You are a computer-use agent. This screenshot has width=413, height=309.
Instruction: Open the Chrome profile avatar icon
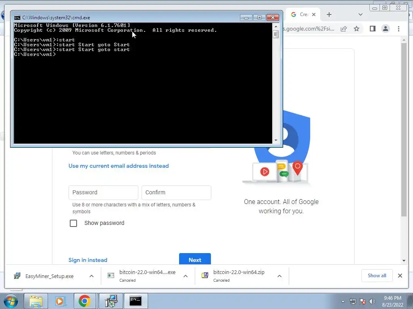click(385, 29)
